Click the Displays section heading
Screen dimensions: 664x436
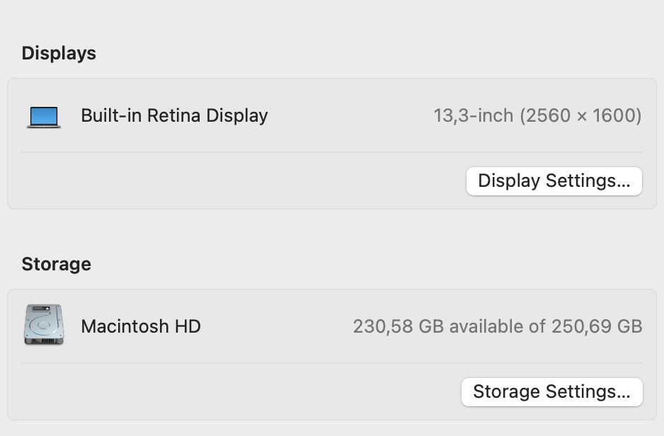pyautogui.click(x=59, y=53)
